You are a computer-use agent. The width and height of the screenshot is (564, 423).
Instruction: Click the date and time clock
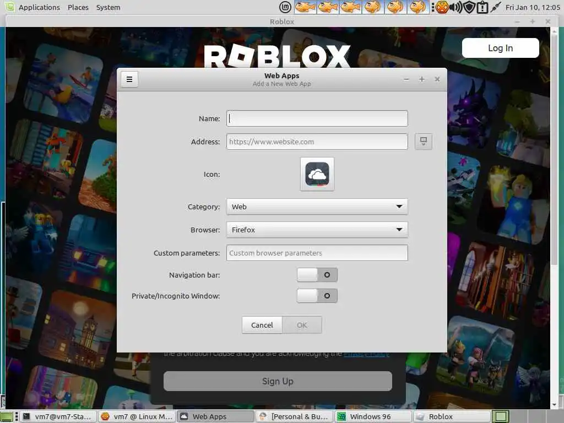[533, 7]
